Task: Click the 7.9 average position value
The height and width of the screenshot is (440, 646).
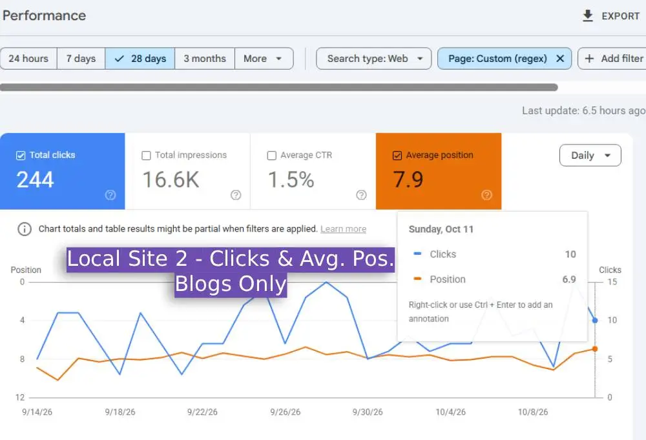Action: pyautogui.click(x=408, y=179)
